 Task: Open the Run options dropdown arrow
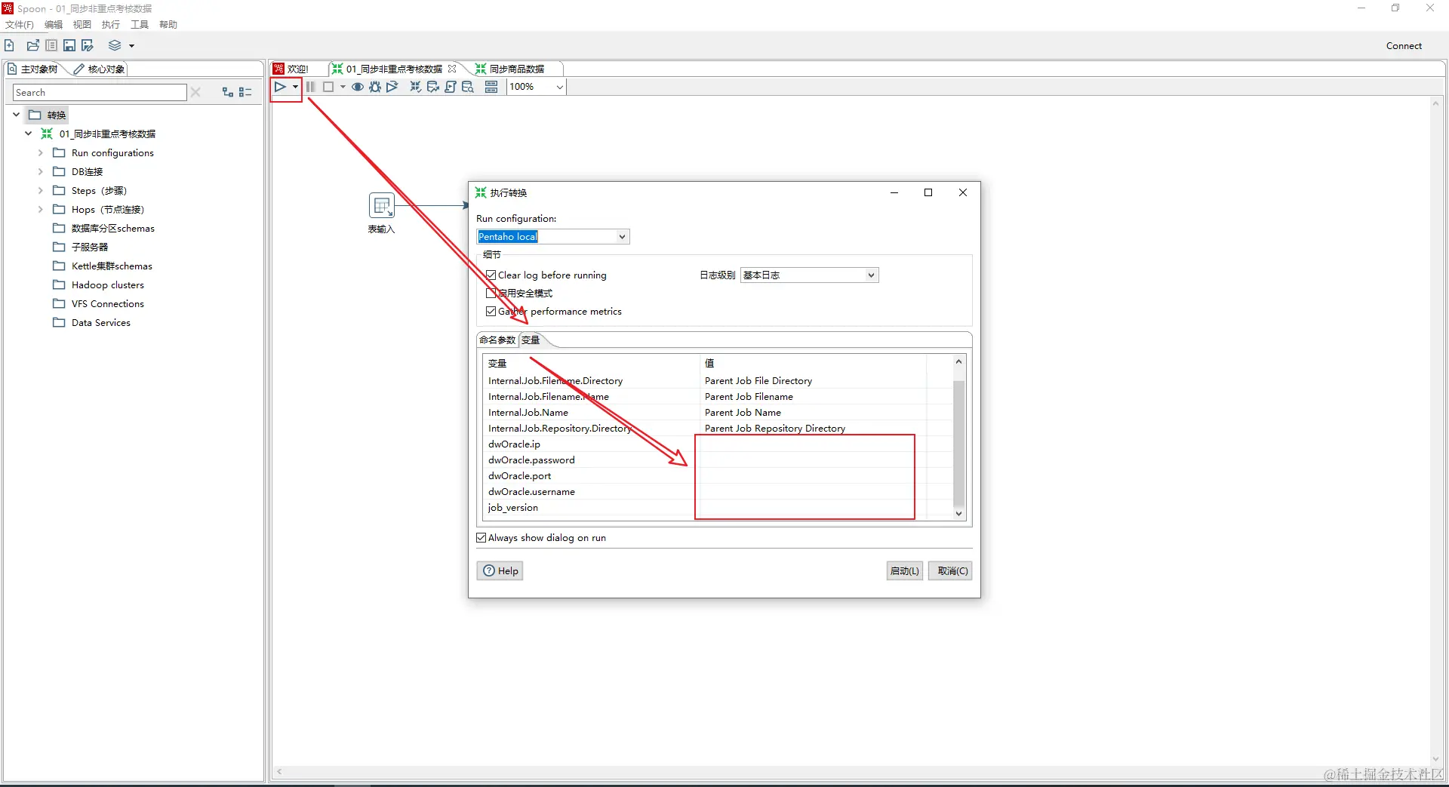tap(295, 87)
